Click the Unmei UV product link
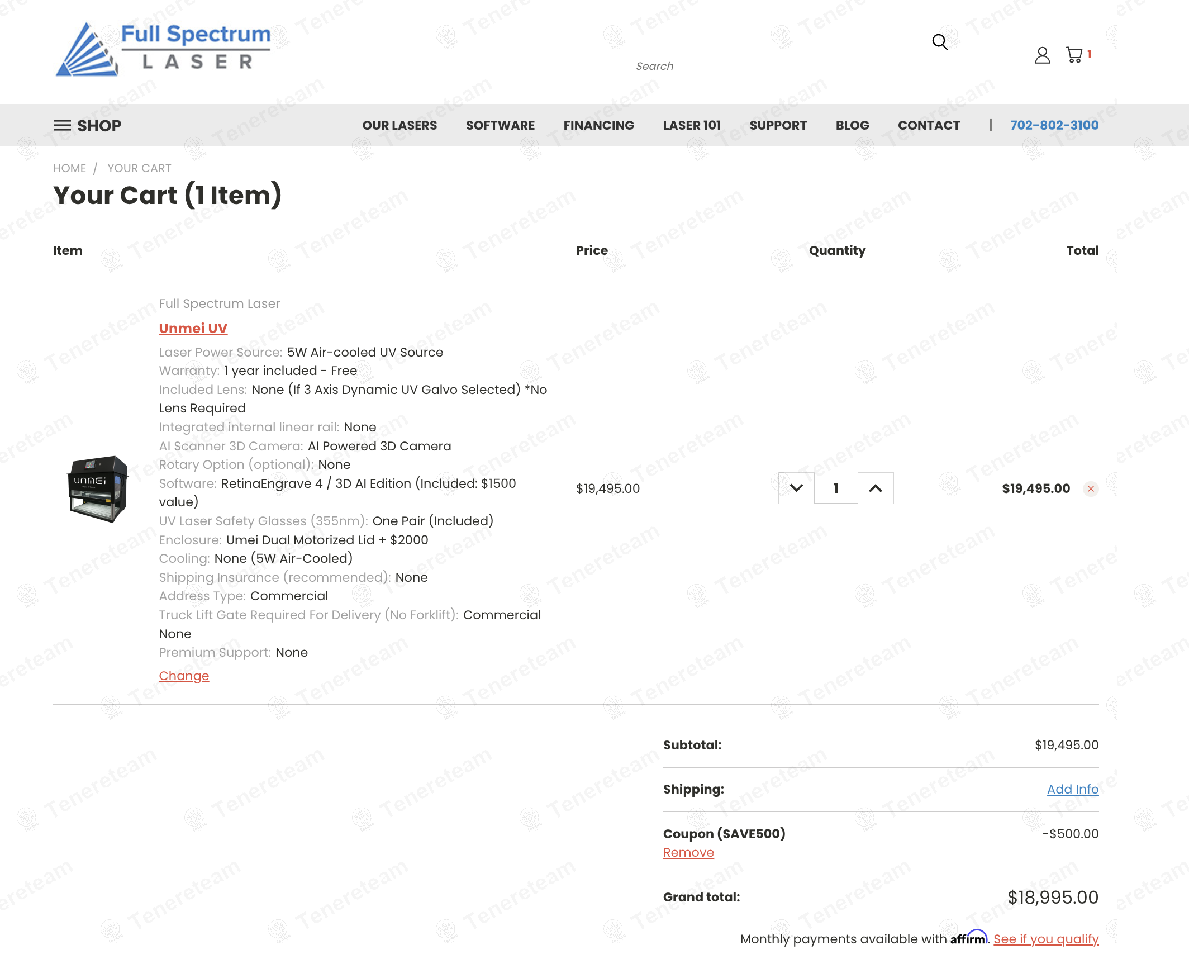 tap(193, 328)
